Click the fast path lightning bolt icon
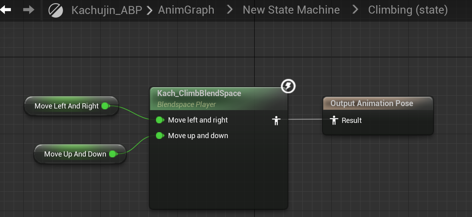The width and height of the screenshot is (472, 217). pyautogui.click(x=288, y=86)
